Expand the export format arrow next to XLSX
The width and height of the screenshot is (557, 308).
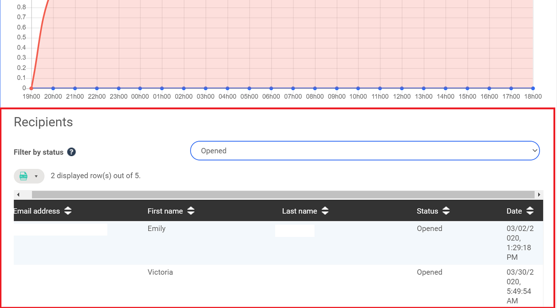point(36,176)
